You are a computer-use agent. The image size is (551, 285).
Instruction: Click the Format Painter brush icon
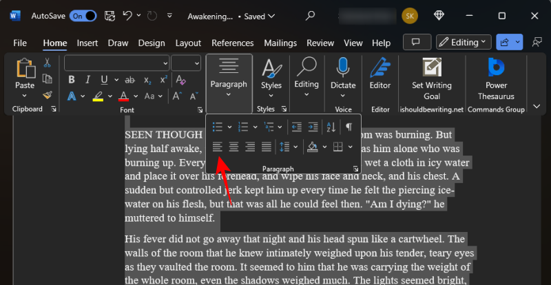[48, 96]
